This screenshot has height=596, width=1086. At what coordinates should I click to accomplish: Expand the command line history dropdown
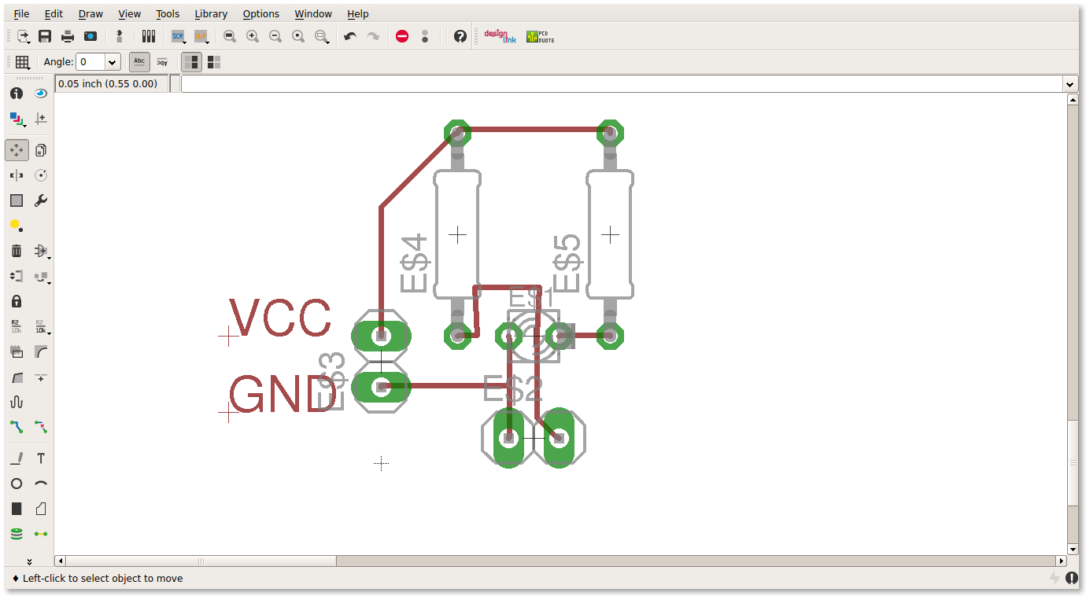(x=1069, y=84)
